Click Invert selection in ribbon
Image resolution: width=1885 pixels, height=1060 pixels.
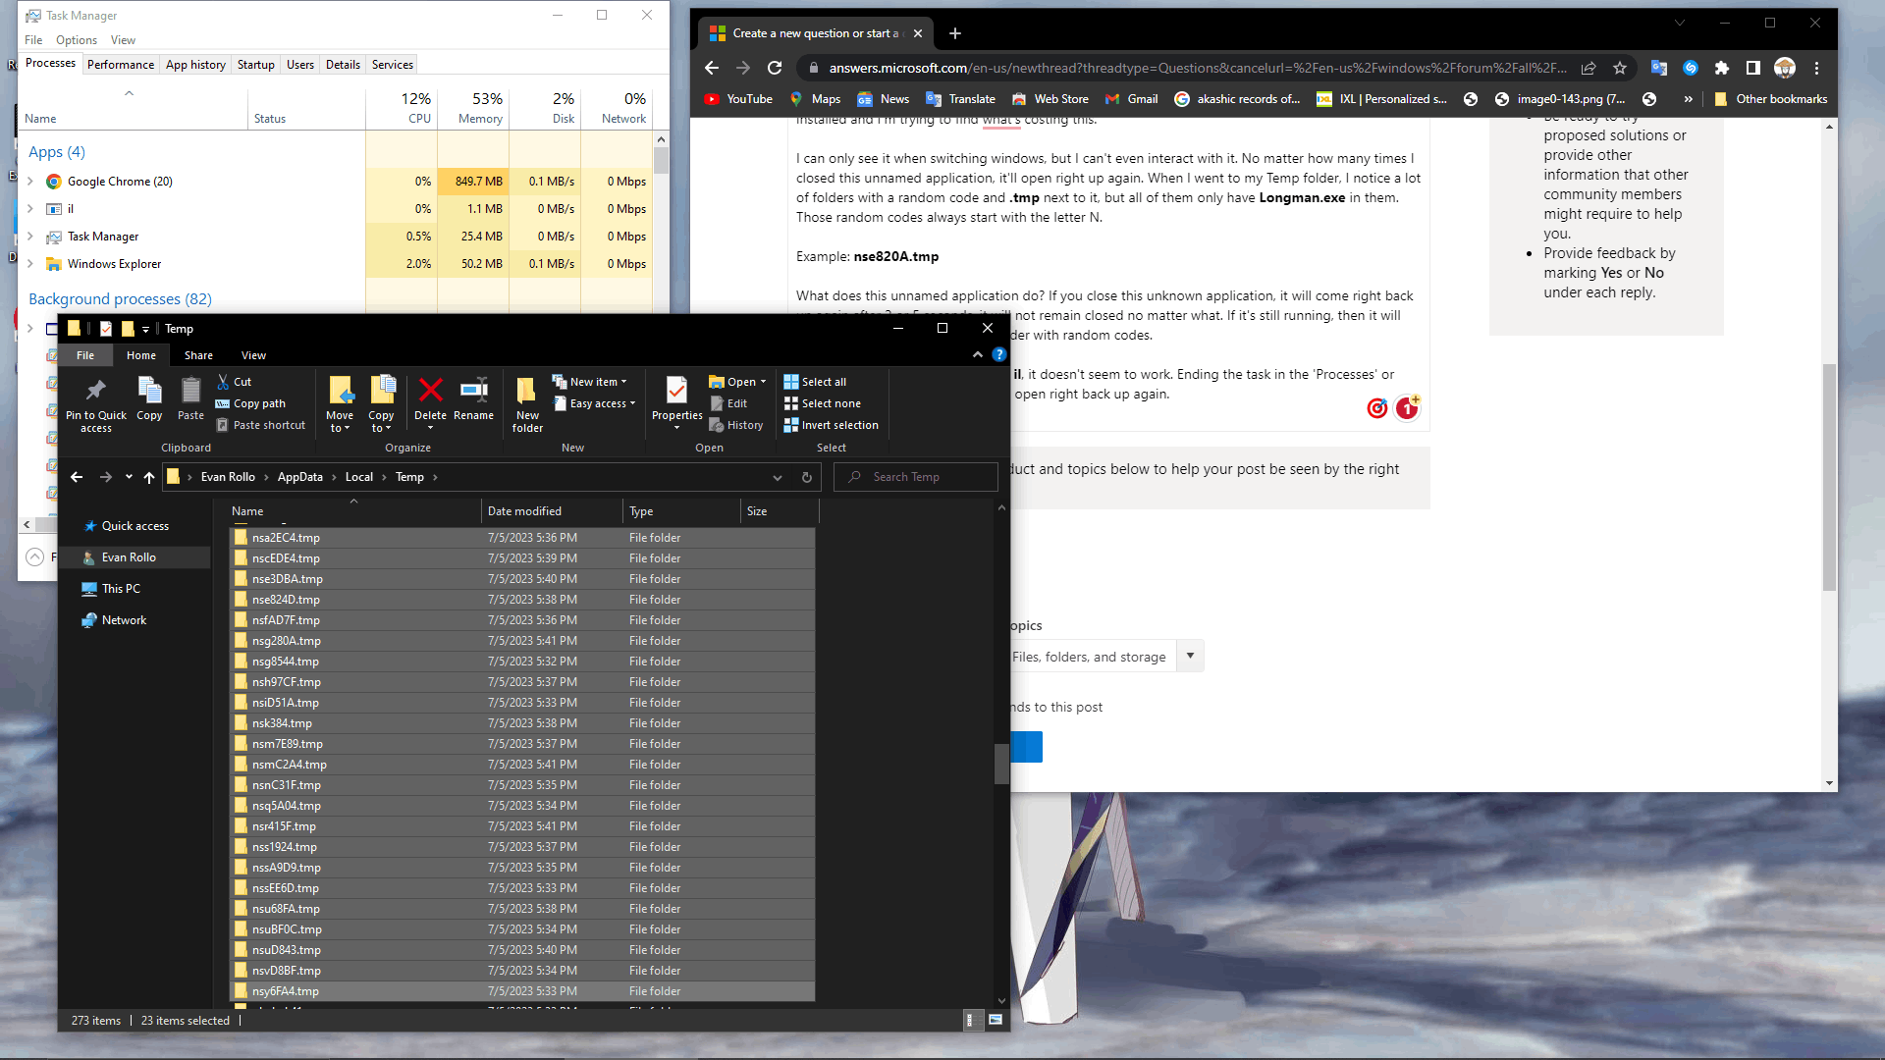point(832,425)
